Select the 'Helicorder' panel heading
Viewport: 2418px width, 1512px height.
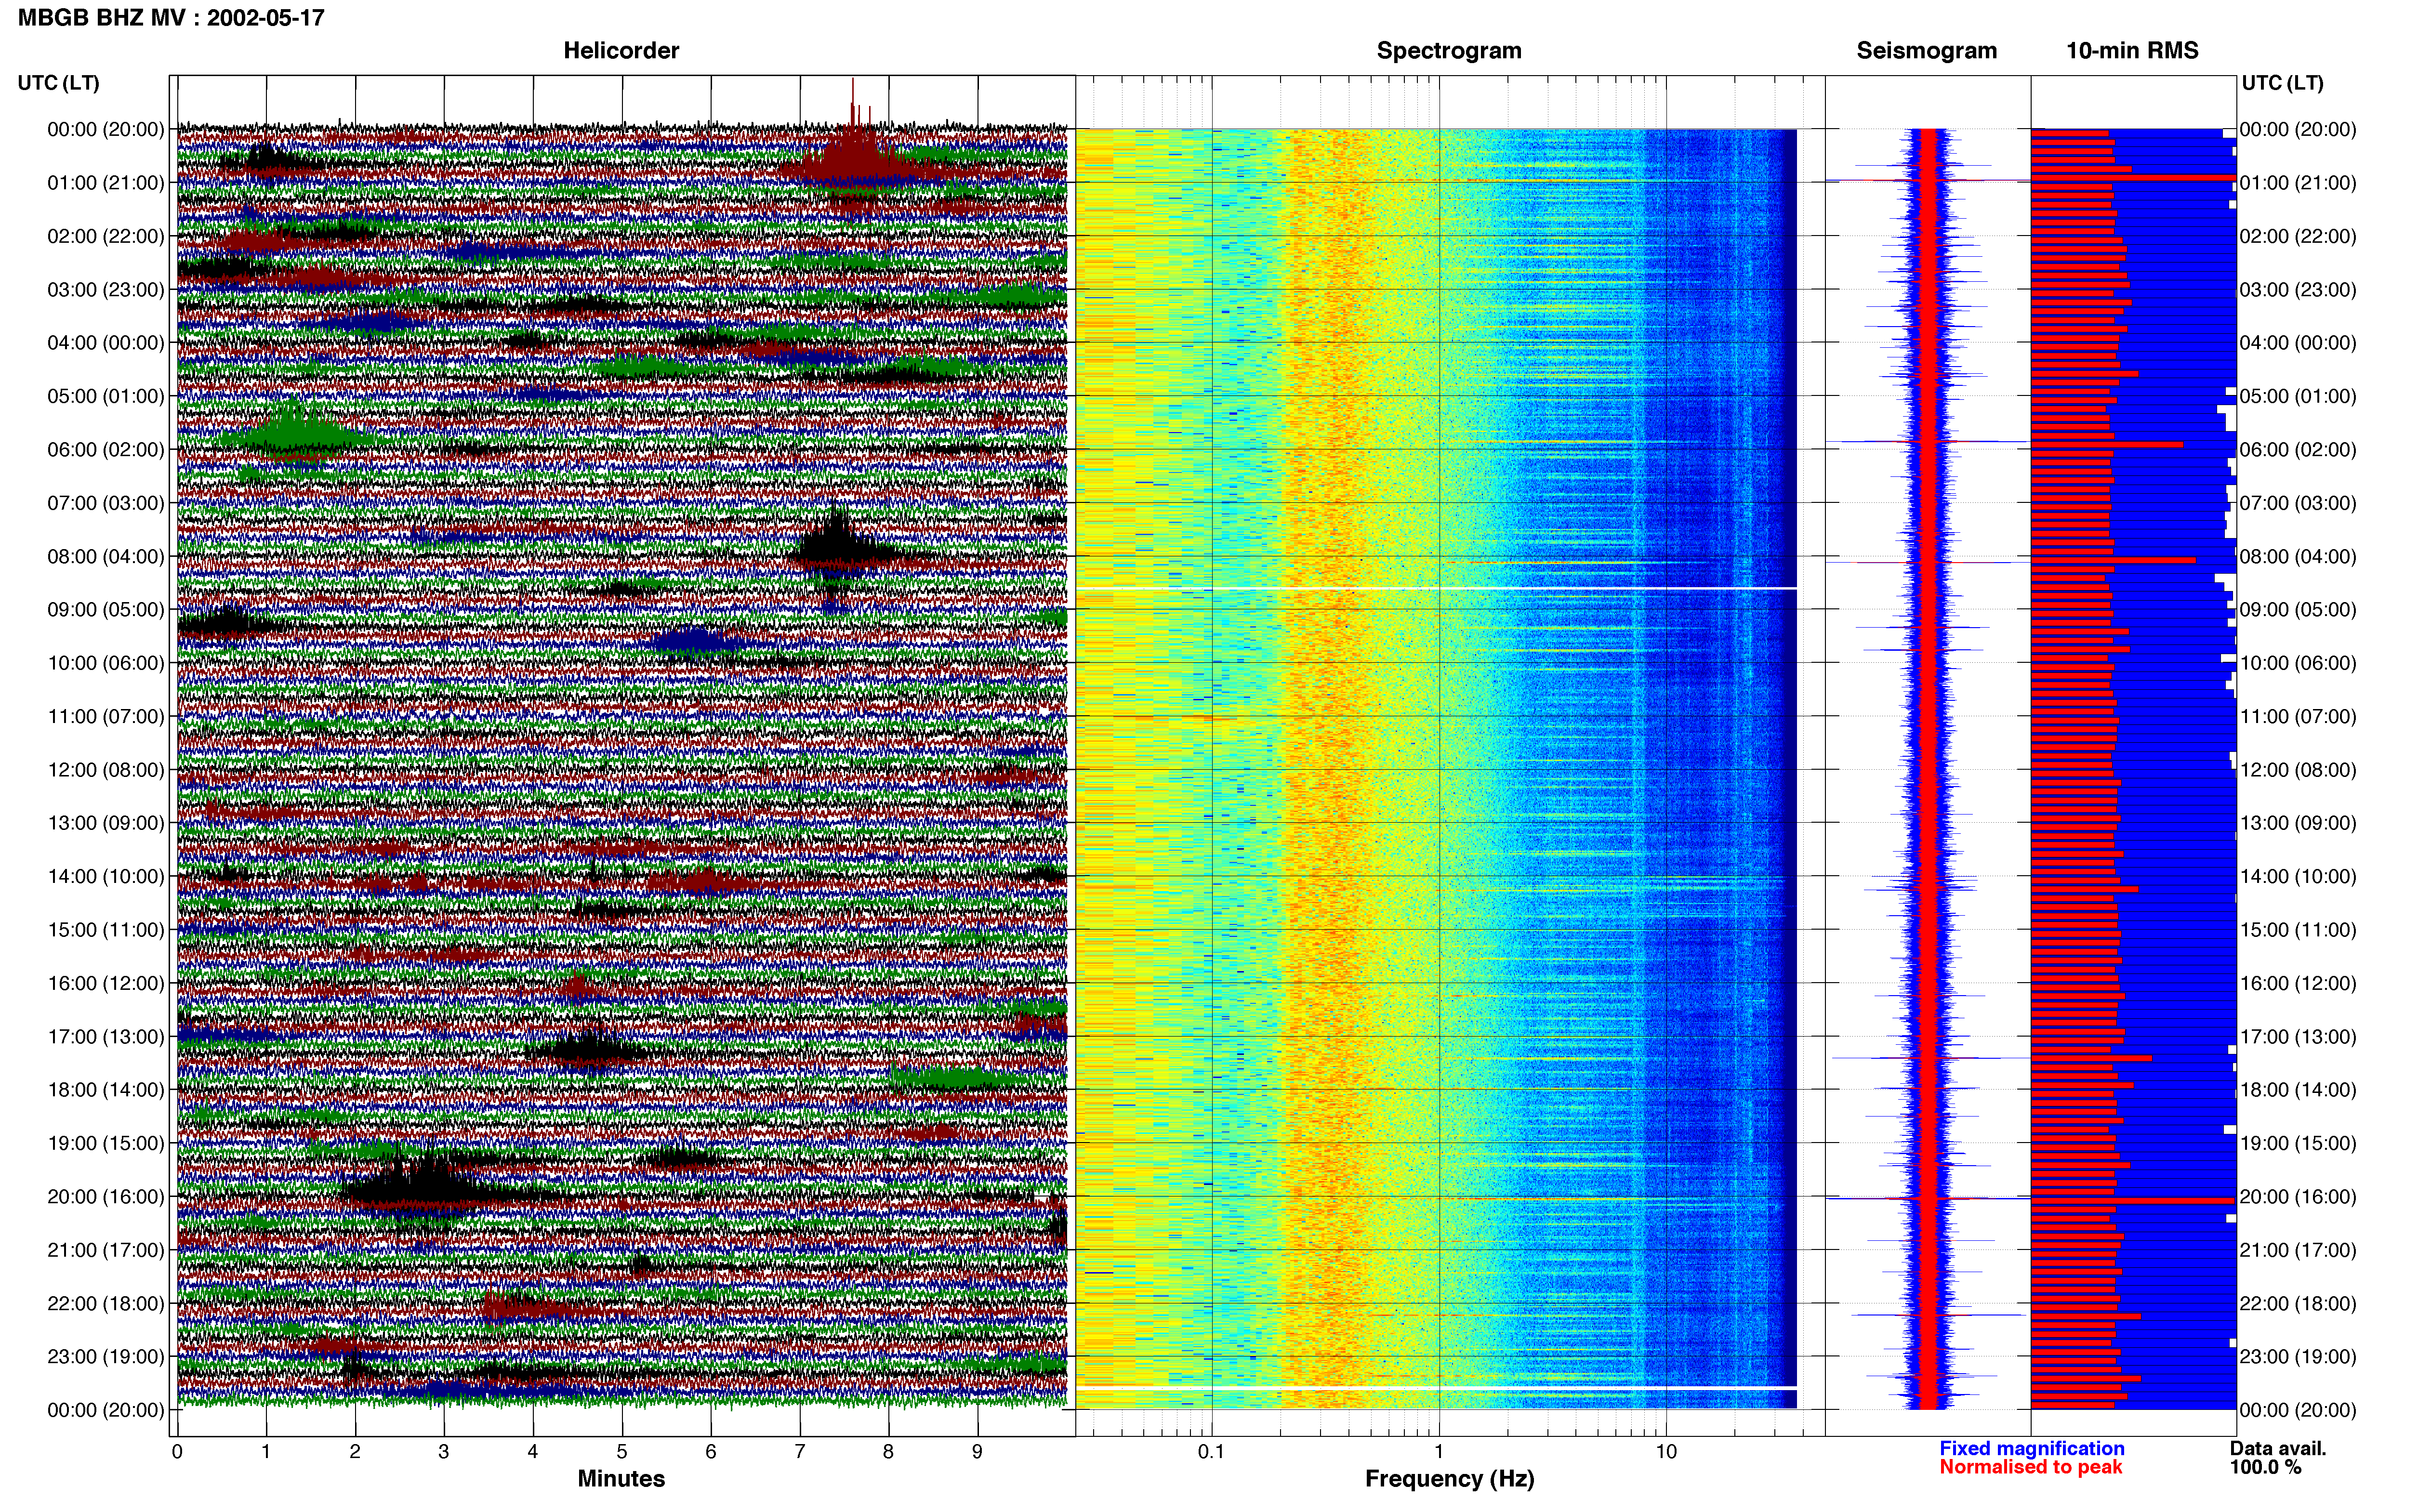click(621, 50)
